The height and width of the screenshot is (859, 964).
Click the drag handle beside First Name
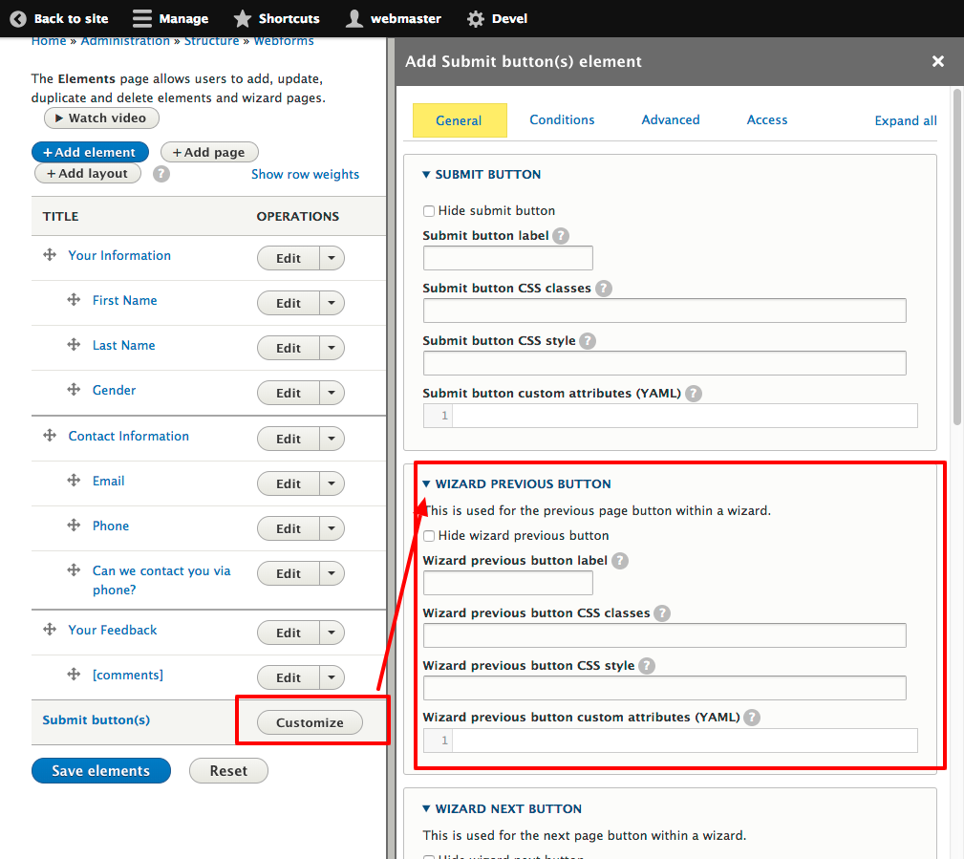click(x=74, y=300)
